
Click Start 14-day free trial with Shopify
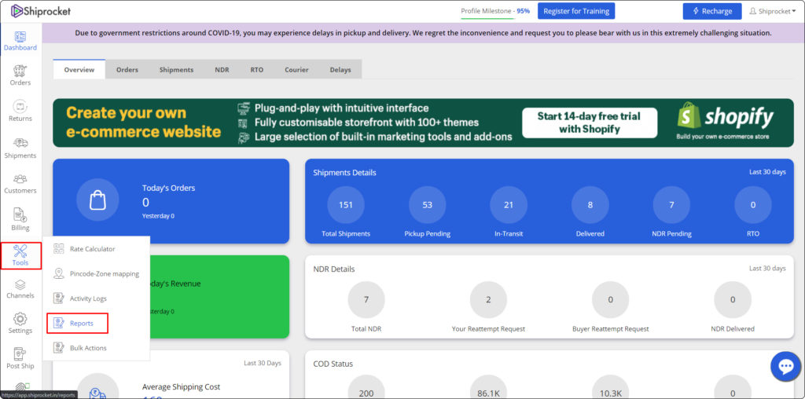pos(590,123)
